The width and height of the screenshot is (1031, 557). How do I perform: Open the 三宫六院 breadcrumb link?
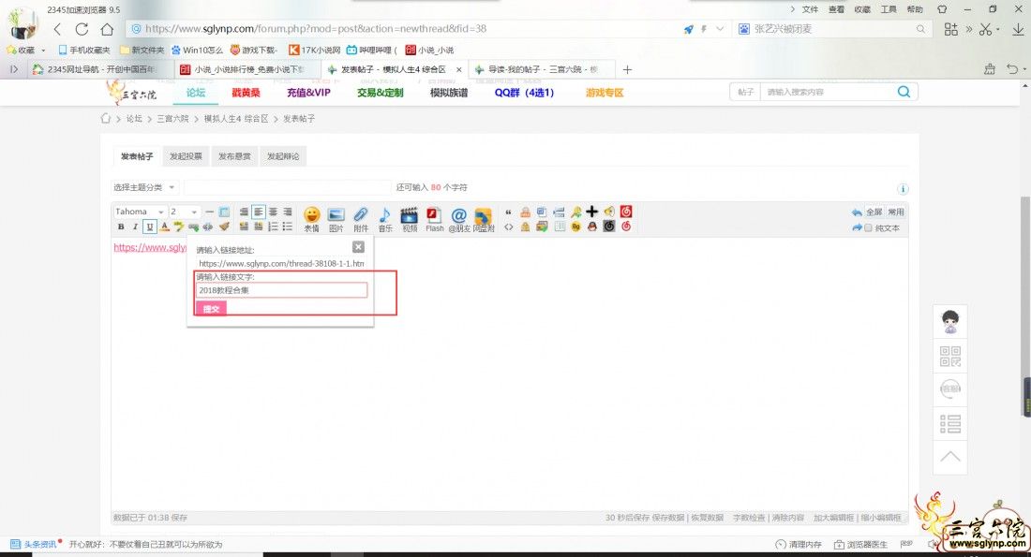click(x=172, y=119)
